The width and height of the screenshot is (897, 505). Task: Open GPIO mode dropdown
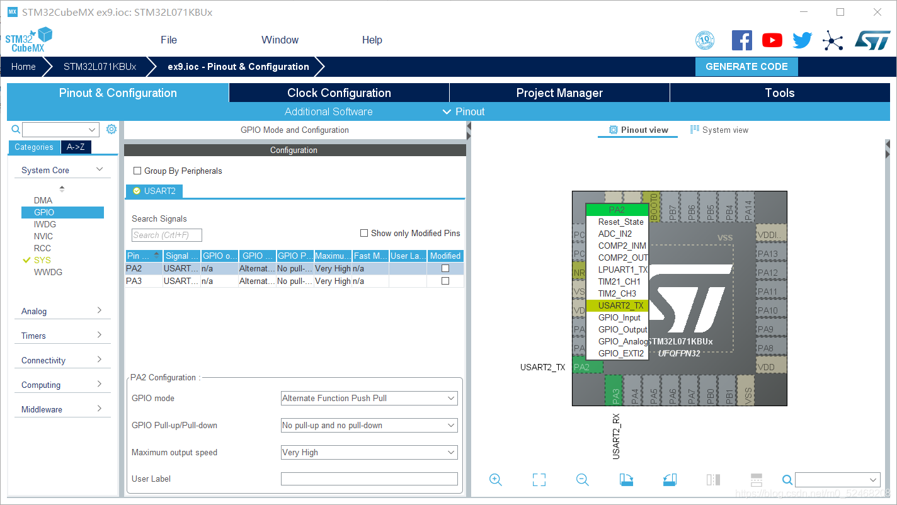369,398
